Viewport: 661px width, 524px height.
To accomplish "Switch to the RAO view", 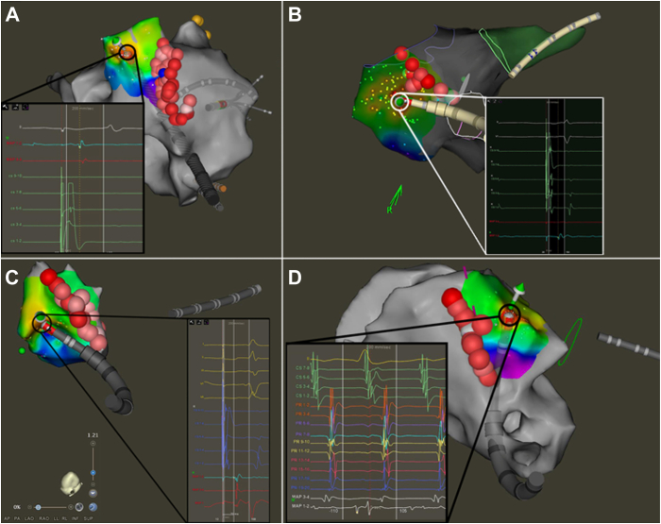I will (x=43, y=518).
